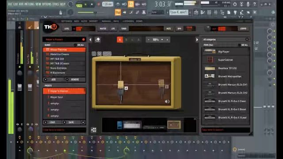Click Add bank button
This screenshot has width=283, height=159.
(54, 79)
